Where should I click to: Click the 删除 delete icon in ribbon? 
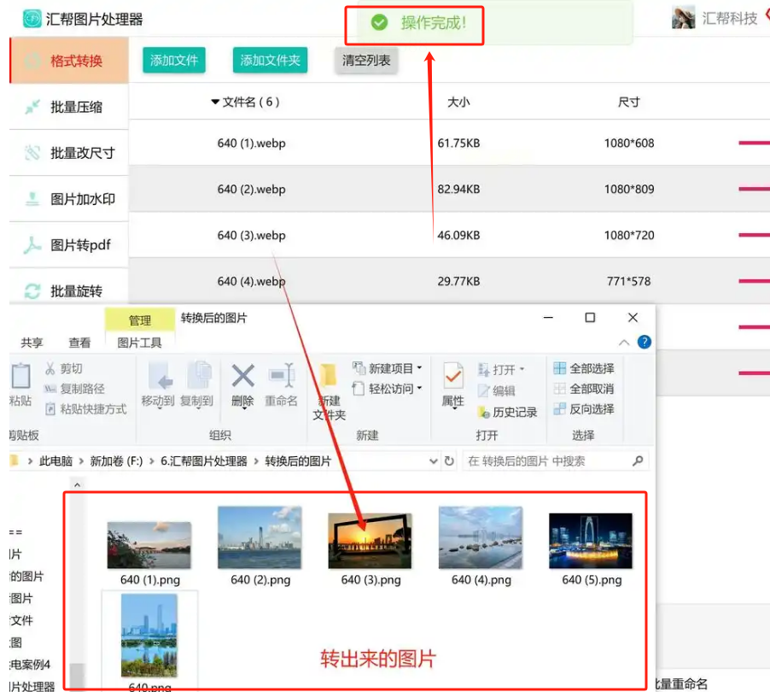(x=242, y=384)
